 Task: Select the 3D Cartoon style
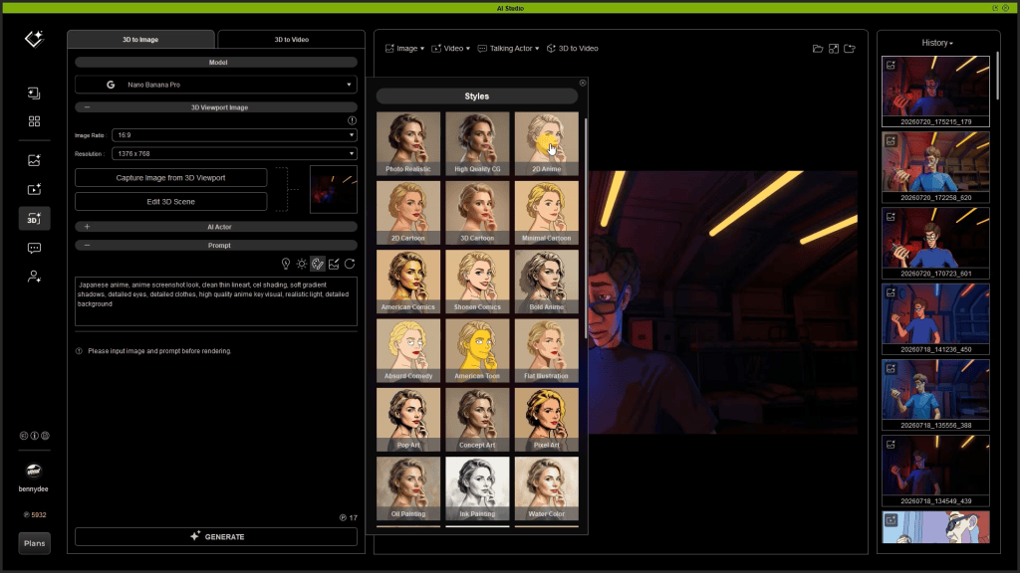pos(477,213)
